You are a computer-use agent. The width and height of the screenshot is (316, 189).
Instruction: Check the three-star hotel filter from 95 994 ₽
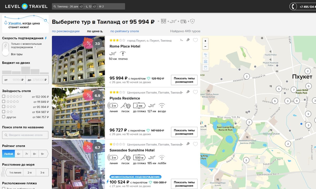pos(4,107)
